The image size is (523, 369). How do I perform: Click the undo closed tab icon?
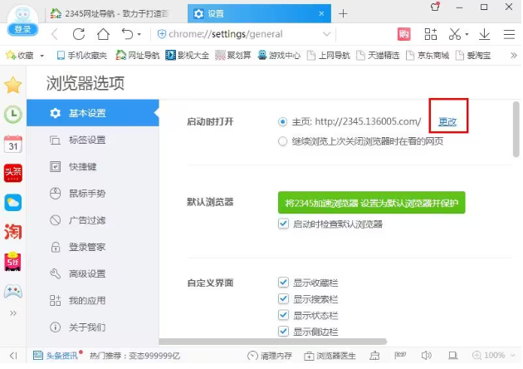(x=127, y=34)
